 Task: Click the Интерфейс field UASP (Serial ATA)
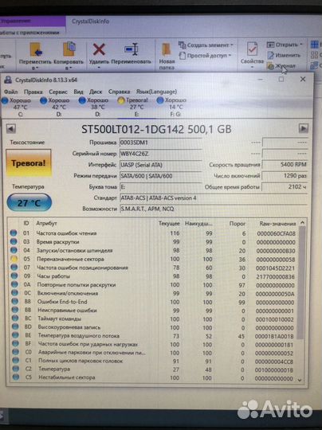coord(160,165)
